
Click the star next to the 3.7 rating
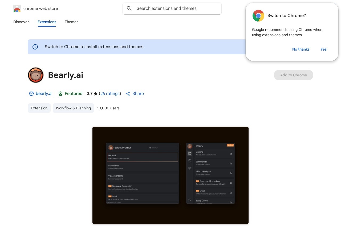[96, 94]
